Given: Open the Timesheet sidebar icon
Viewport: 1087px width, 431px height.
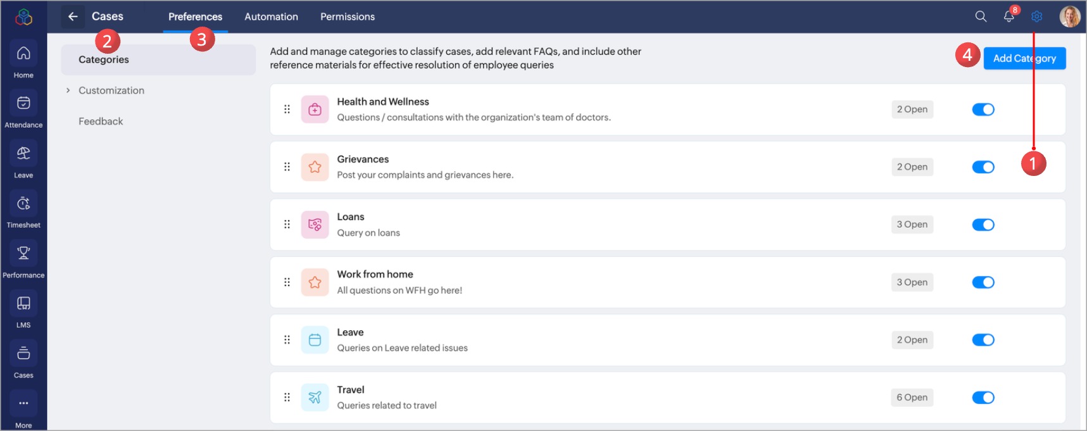Looking at the screenshot, I should pos(23,204).
